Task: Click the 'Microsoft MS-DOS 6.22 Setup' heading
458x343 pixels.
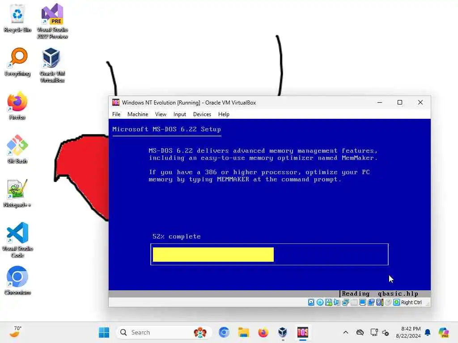Action: click(x=166, y=129)
